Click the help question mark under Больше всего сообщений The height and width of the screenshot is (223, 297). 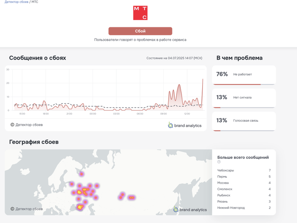[219, 162]
